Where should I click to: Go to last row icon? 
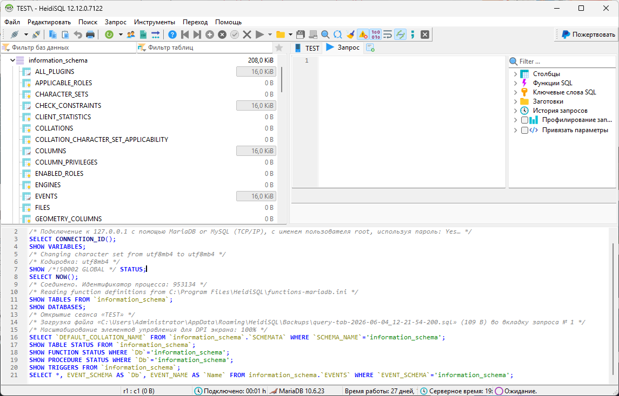click(x=197, y=35)
